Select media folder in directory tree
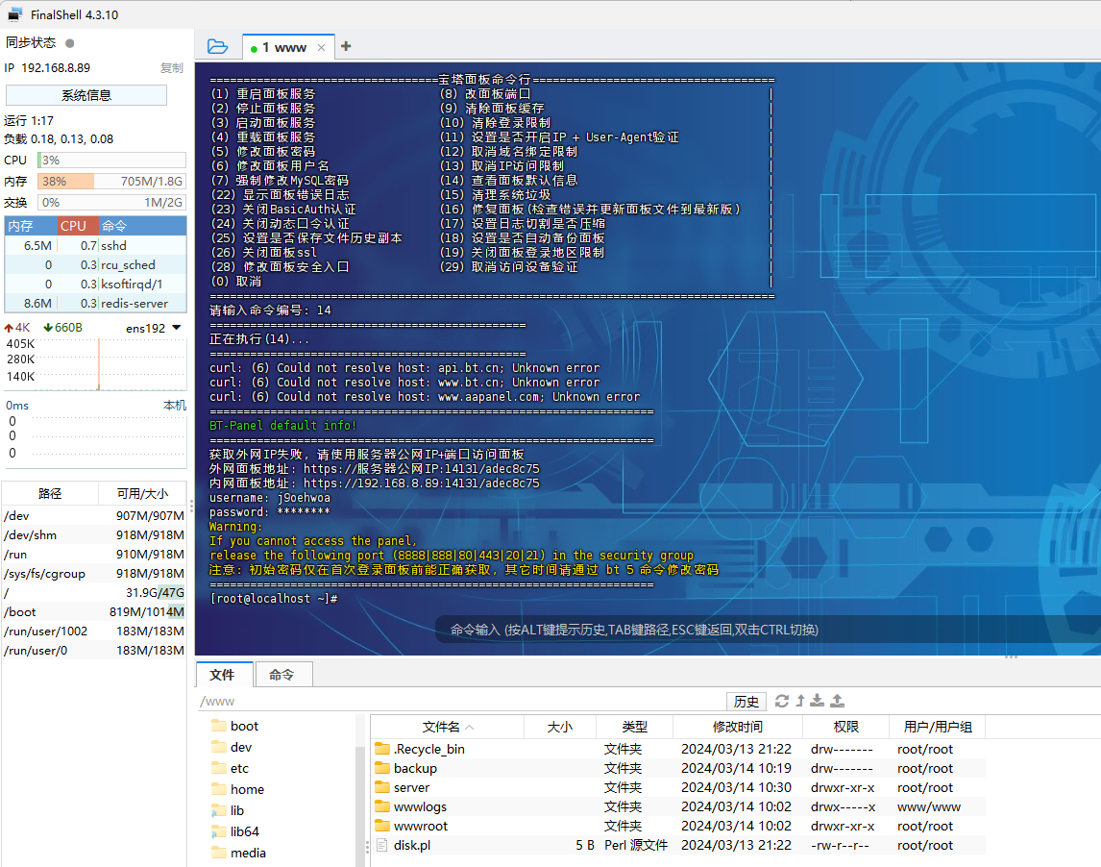The image size is (1101, 867). 238,853
